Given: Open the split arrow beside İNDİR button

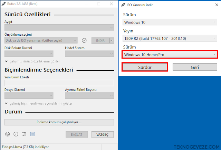Looking at the screenshot, I should point(112,41).
